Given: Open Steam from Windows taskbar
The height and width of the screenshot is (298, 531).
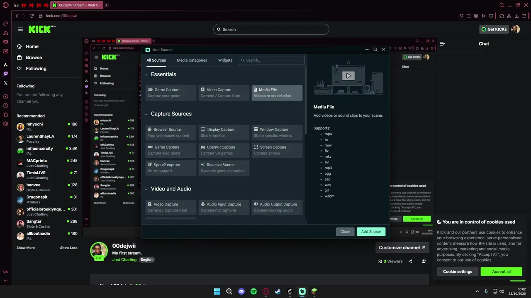Looking at the screenshot, I should [x=278, y=291].
